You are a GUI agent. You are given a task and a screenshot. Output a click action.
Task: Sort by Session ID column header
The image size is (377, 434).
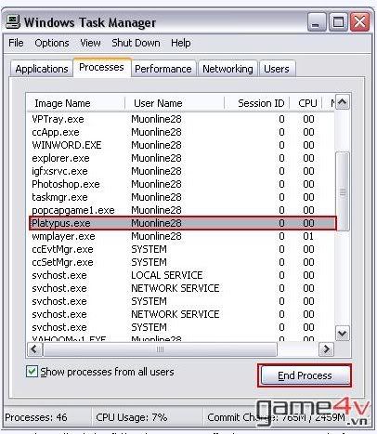pos(257,103)
